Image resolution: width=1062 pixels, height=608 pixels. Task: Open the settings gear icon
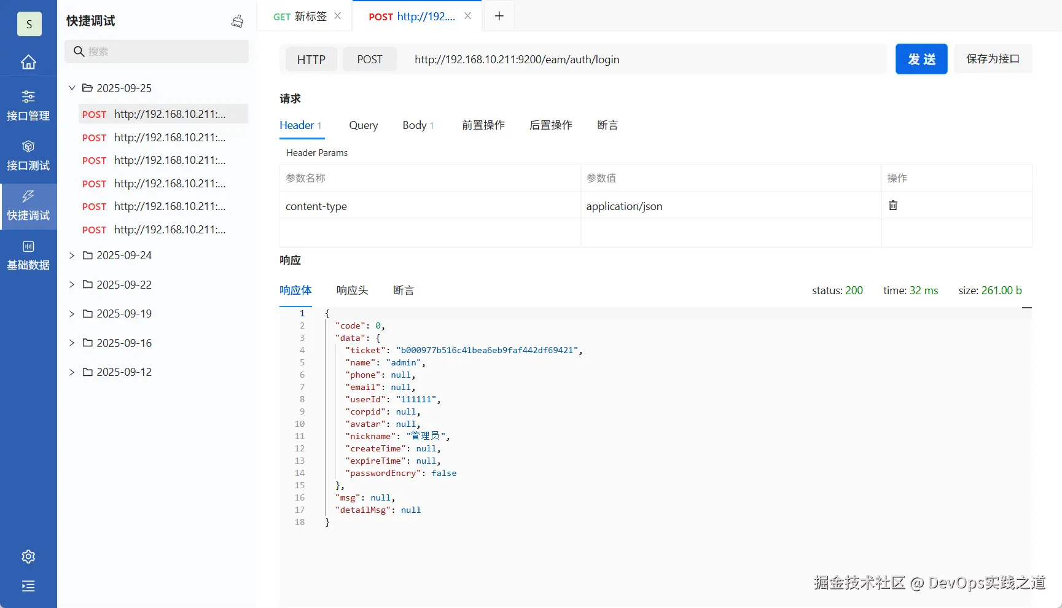[28, 556]
